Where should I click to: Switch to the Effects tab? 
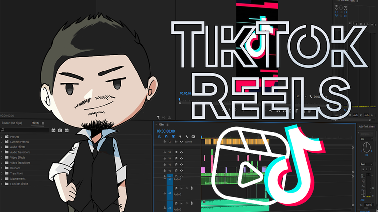[35, 123]
